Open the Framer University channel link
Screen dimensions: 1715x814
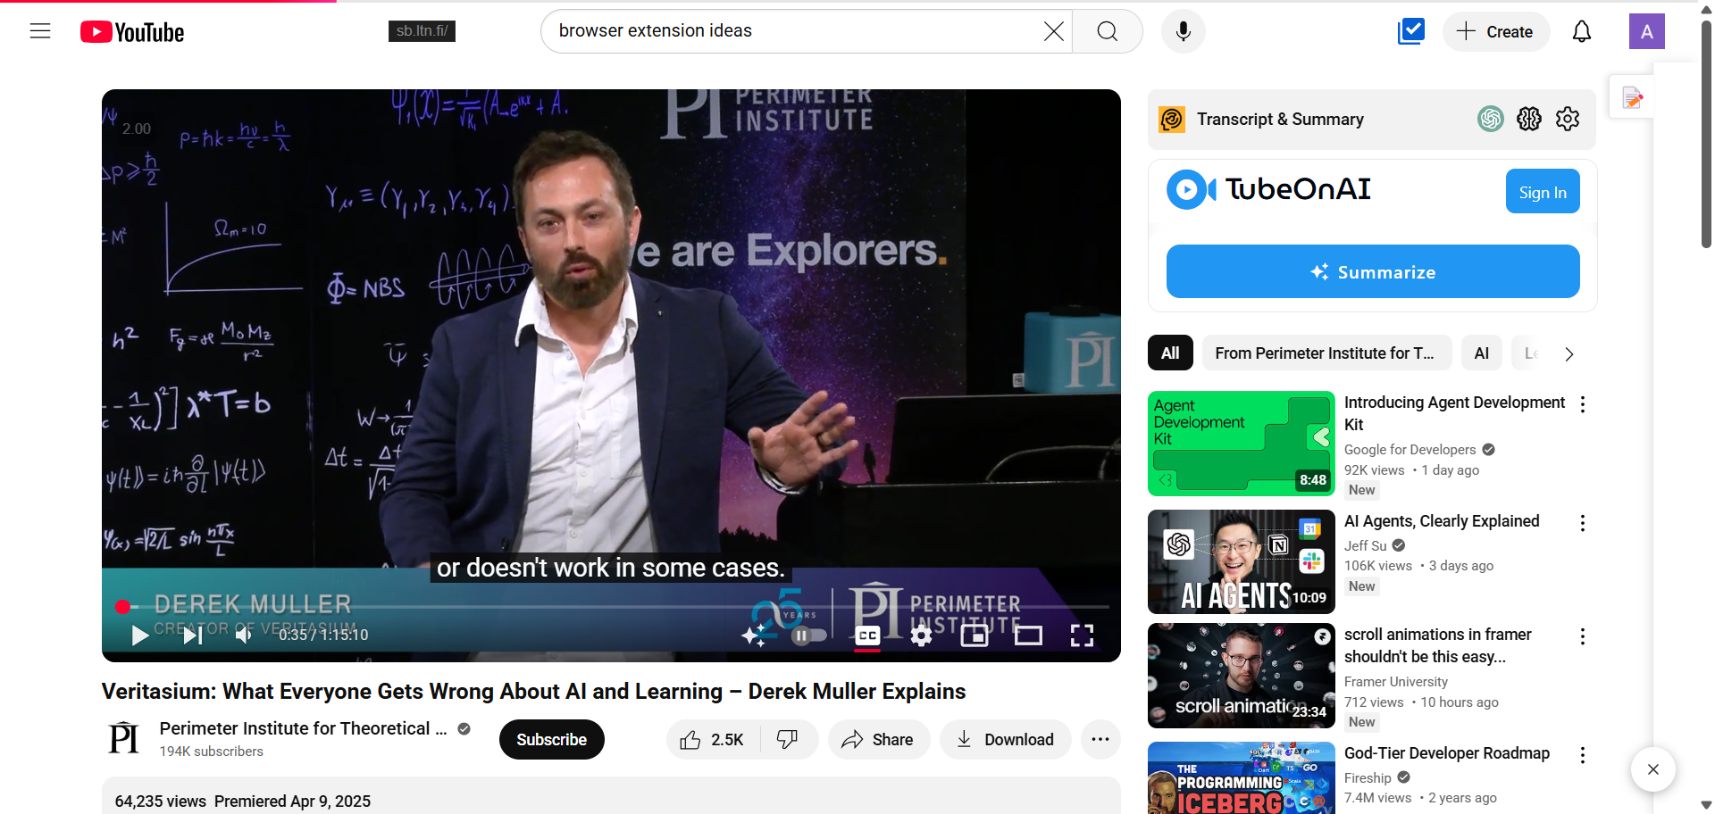pos(1396,682)
